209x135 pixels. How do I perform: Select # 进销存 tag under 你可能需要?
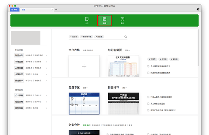[x=152, y=59]
